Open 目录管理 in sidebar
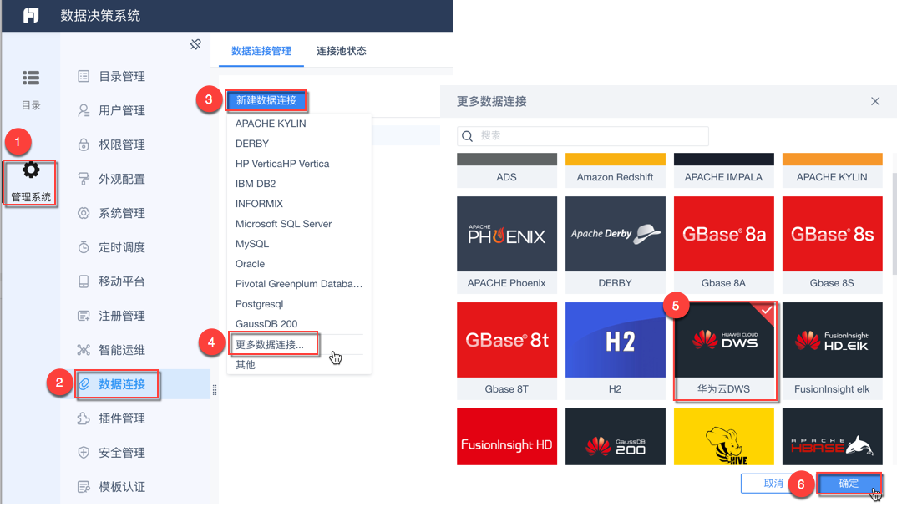897x507 pixels. (x=122, y=76)
